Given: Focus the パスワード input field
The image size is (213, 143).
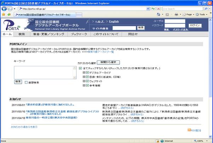Looking at the screenshot, I should [175, 26].
